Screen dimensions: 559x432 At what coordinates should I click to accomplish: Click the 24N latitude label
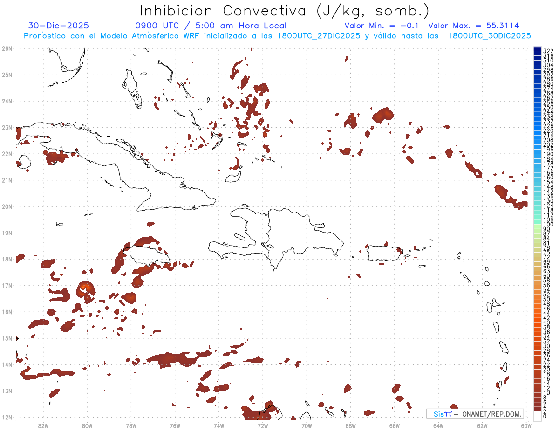(7, 101)
